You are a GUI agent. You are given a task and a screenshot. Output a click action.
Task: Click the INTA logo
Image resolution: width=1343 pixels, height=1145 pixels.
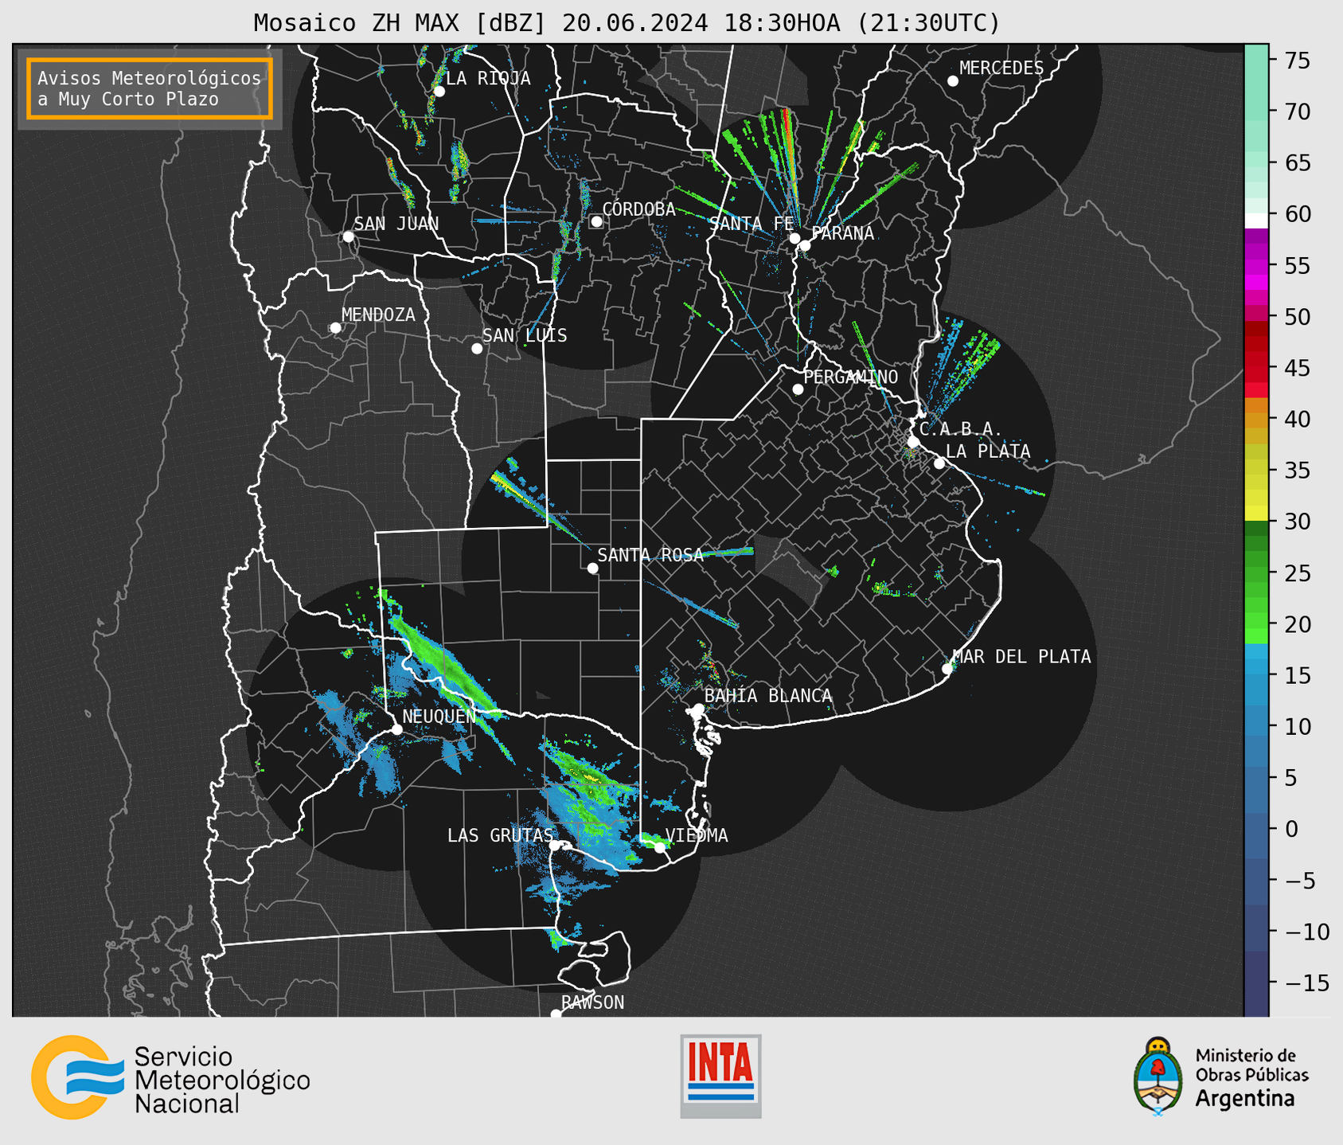coord(720,1076)
